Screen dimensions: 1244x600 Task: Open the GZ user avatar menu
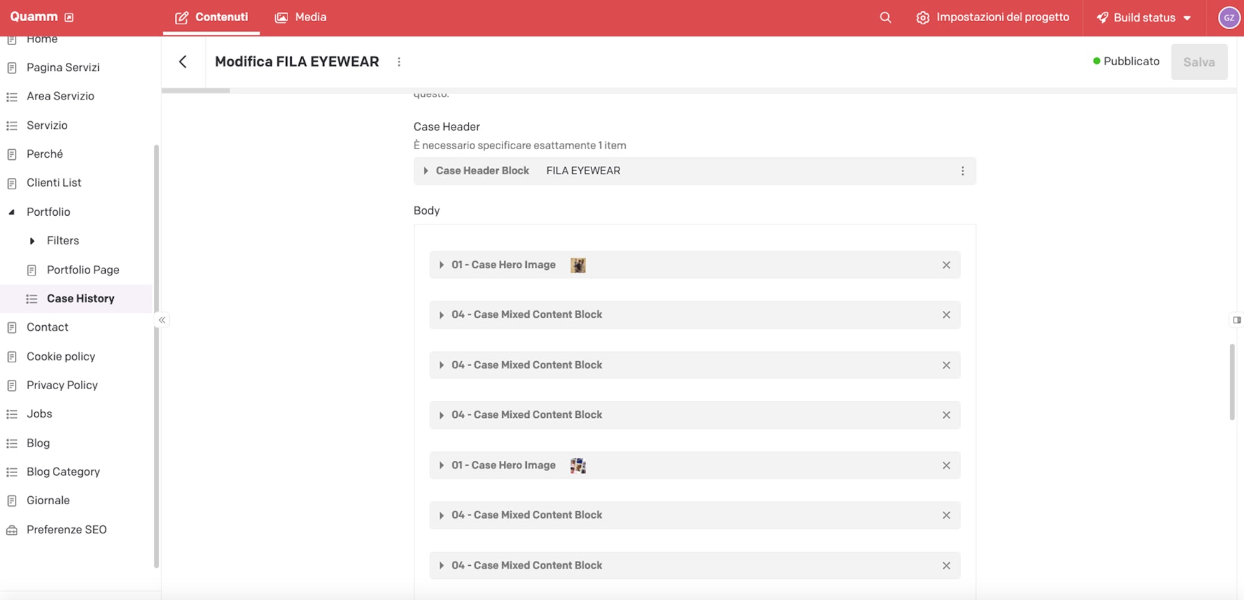point(1228,17)
